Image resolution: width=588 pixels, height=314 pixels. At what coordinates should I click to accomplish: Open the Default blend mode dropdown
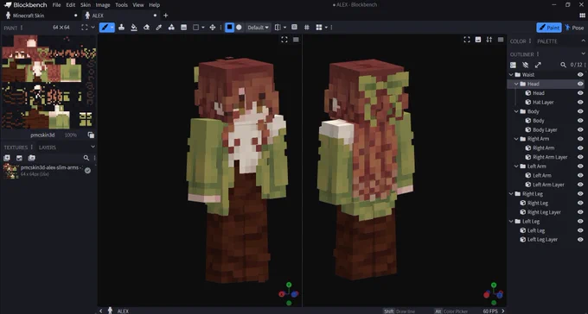[258, 28]
